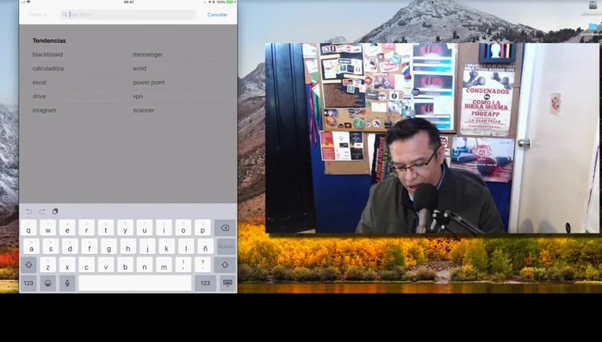
Task: Select trending search 'excel'
Action: [x=40, y=82]
